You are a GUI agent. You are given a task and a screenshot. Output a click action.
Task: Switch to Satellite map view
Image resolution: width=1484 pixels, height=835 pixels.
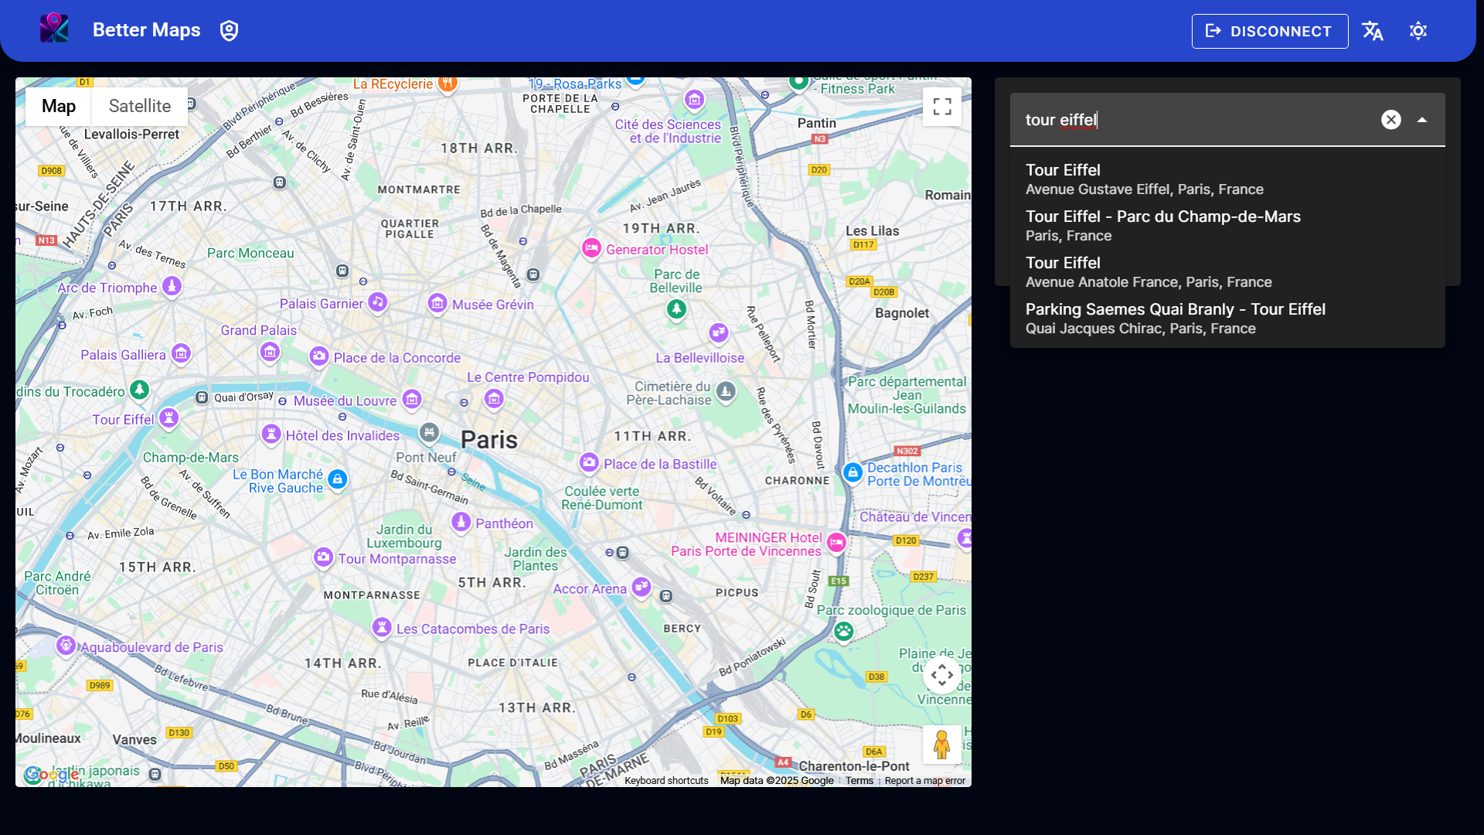[139, 107]
